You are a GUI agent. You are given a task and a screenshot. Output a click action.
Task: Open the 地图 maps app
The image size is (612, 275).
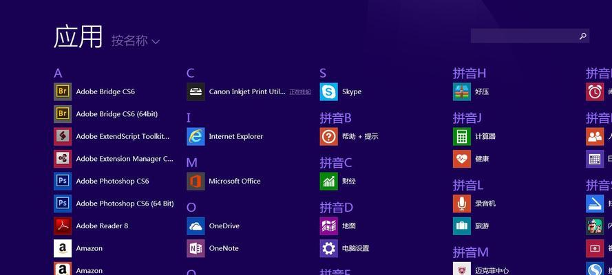(x=337, y=226)
